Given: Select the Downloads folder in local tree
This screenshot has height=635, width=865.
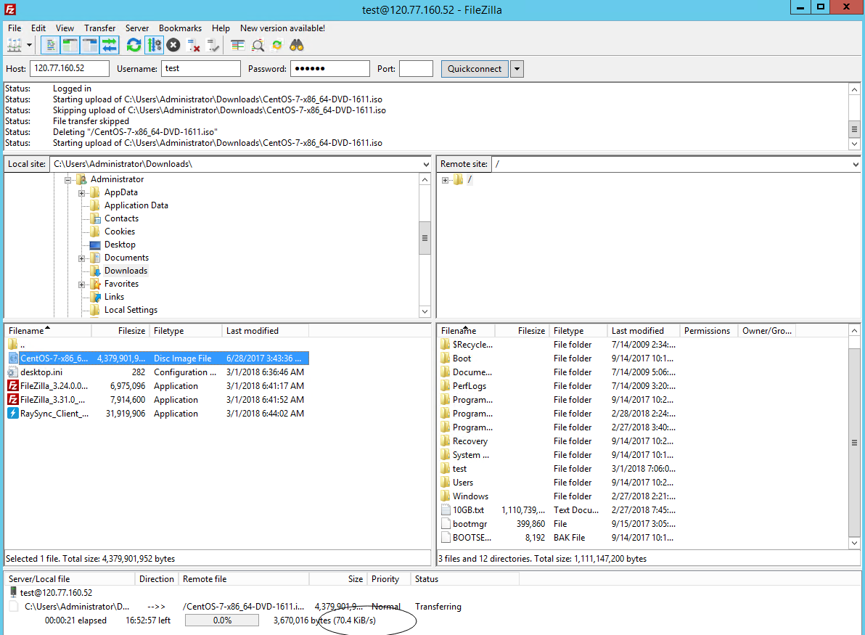Looking at the screenshot, I should pos(126,271).
